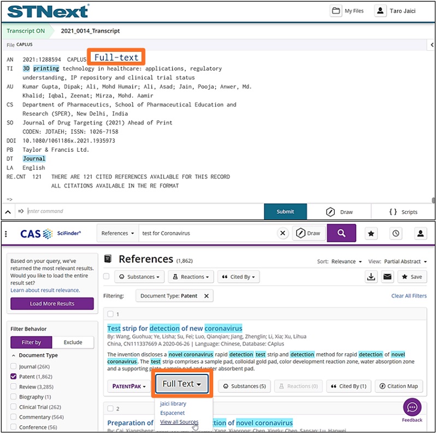Select result 1 checkbox
This screenshot has height=434, width=437.
[111, 314]
